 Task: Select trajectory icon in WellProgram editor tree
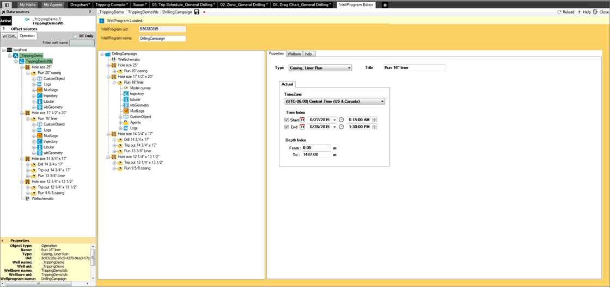pos(126,93)
